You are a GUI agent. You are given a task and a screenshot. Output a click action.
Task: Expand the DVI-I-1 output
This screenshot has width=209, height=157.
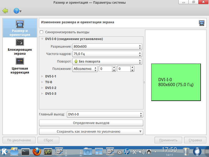[x=42, y=76]
